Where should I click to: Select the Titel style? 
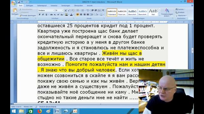pyautogui.click(x=153, y=12)
